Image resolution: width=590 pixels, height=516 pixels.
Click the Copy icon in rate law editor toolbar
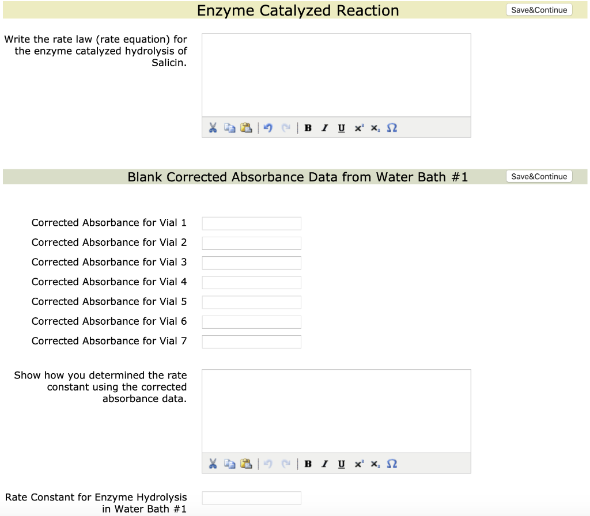click(x=229, y=128)
